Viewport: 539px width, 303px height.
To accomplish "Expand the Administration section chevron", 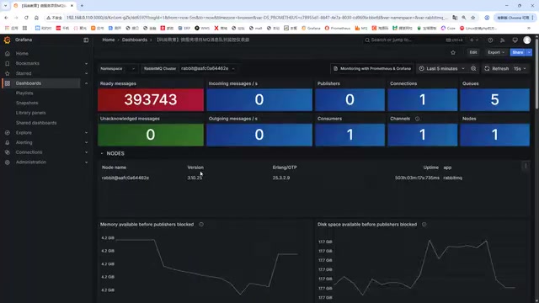I will (x=86, y=162).
